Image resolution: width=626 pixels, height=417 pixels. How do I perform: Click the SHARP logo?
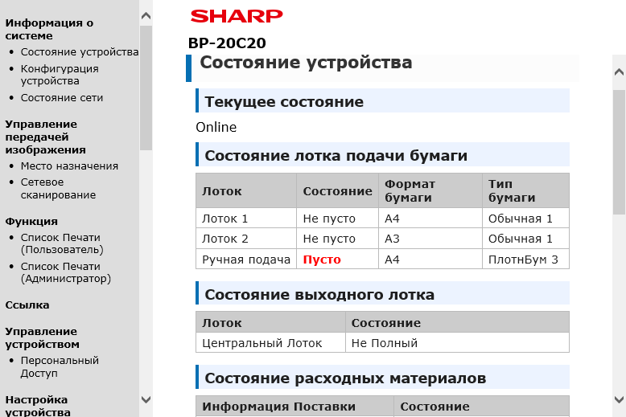[x=237, y=16]
